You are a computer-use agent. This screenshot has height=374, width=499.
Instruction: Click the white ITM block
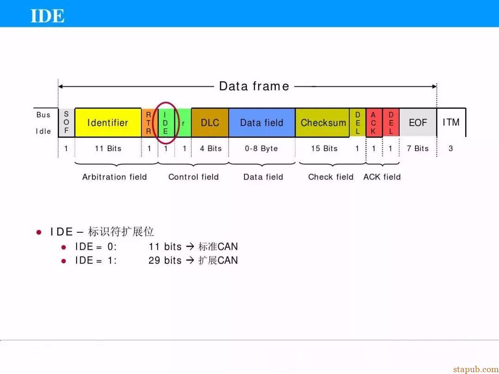click(x=451, y=122)
